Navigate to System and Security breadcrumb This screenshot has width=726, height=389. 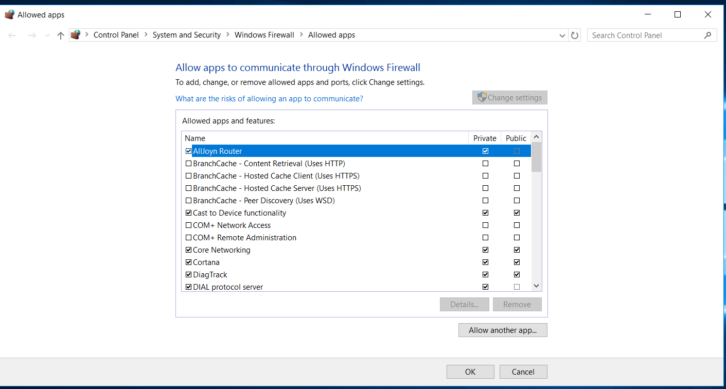pyautogui.click(x=186, y=35)
